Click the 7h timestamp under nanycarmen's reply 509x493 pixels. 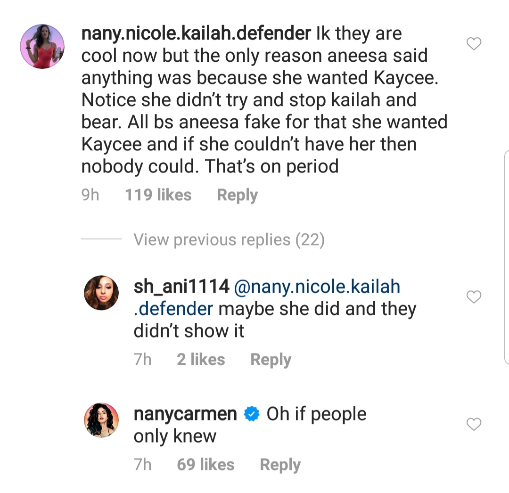[x=142, y=464]
